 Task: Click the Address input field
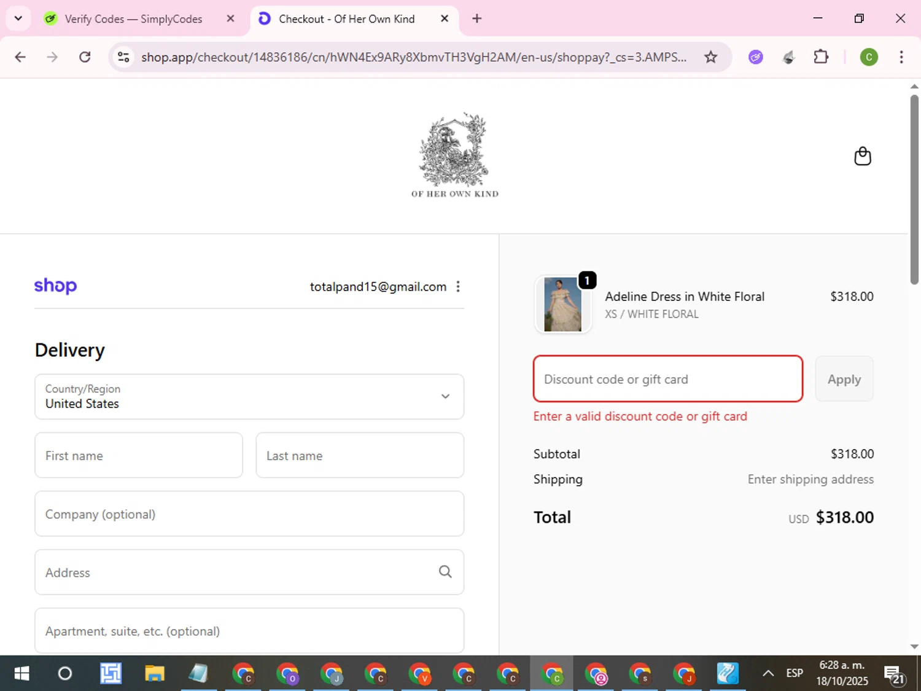(249, 572)
